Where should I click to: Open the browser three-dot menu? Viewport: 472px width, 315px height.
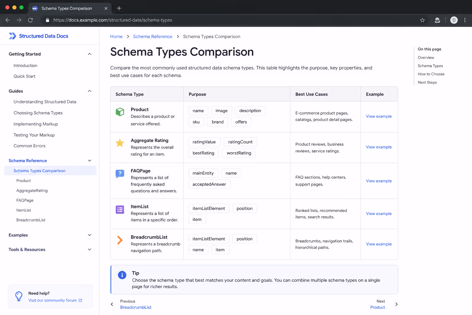465,20
